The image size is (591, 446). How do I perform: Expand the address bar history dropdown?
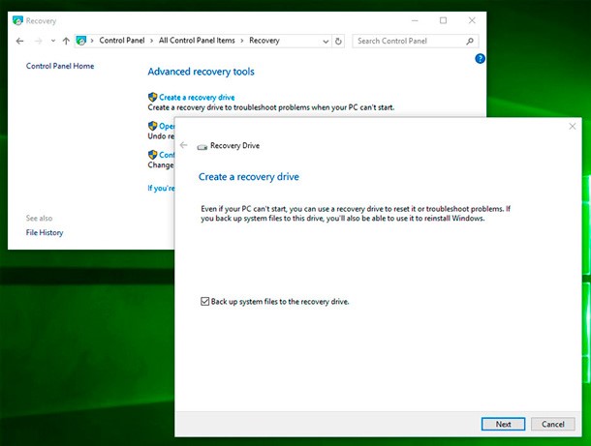[x=325, y=42]
